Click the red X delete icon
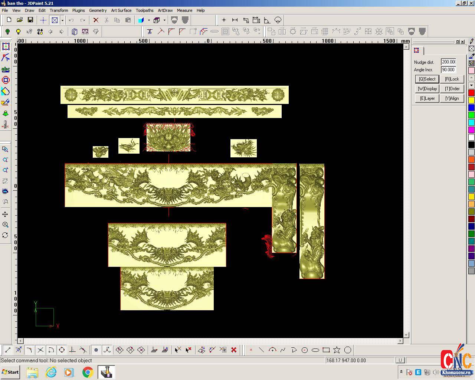Screen dimensions: 475x380 coord(96,20)
